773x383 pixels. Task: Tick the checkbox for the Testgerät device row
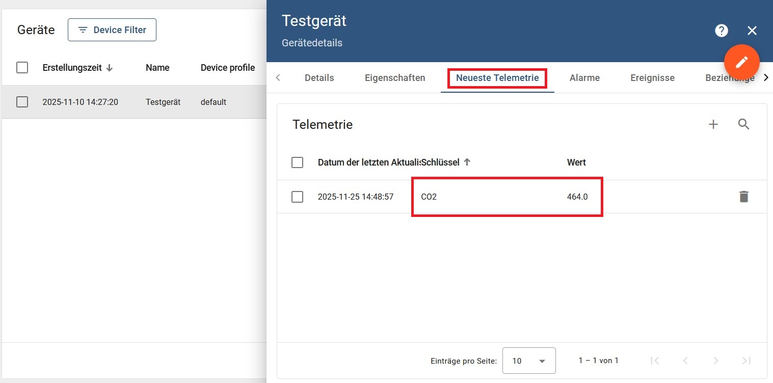click(x=22, y=102)
